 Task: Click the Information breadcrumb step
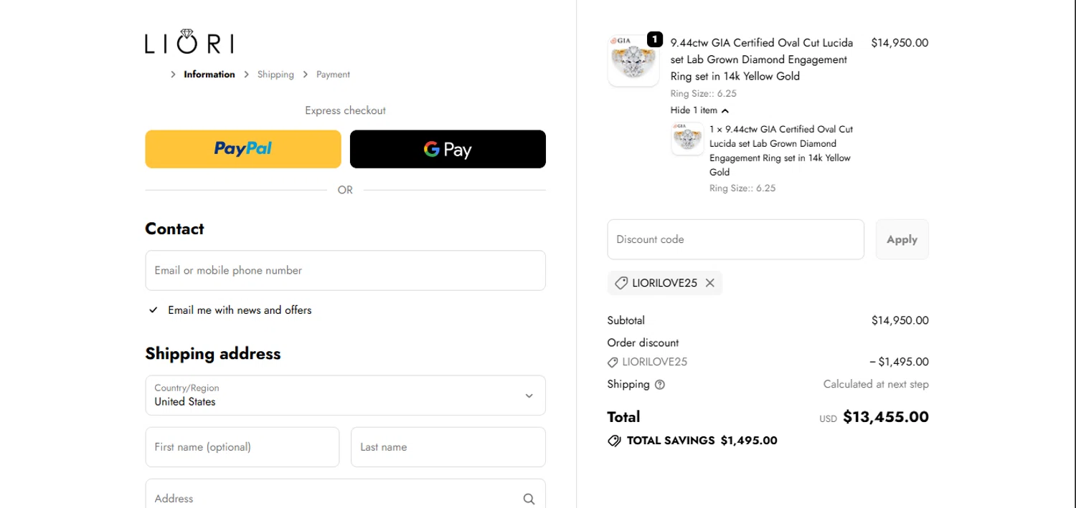[x=209, y=75]
